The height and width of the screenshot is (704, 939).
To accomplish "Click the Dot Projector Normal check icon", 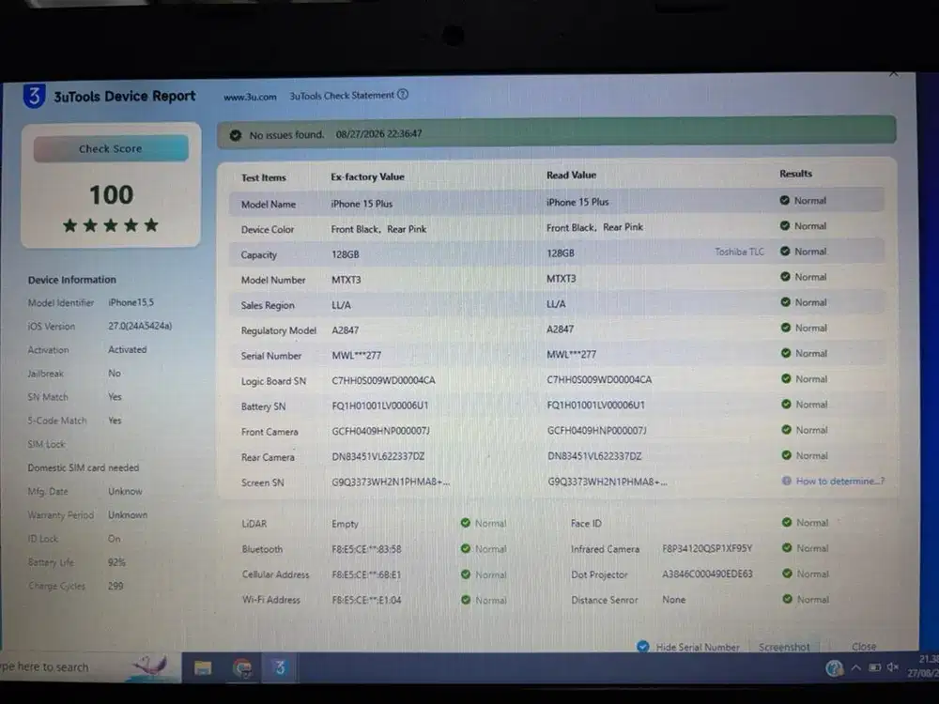I will click(788, 574).
